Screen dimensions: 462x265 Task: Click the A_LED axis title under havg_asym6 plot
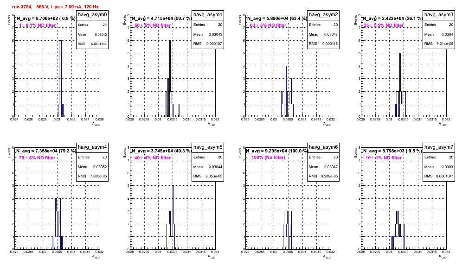point(327,257)
